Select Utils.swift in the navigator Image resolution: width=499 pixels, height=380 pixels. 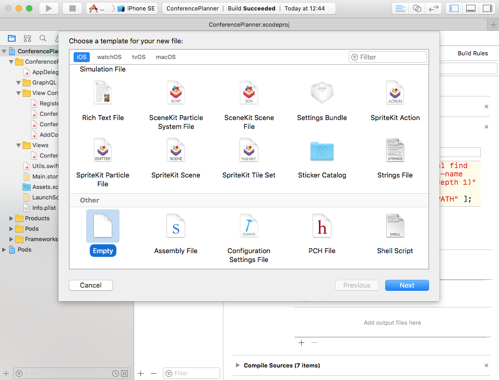(x=41, y=166)
